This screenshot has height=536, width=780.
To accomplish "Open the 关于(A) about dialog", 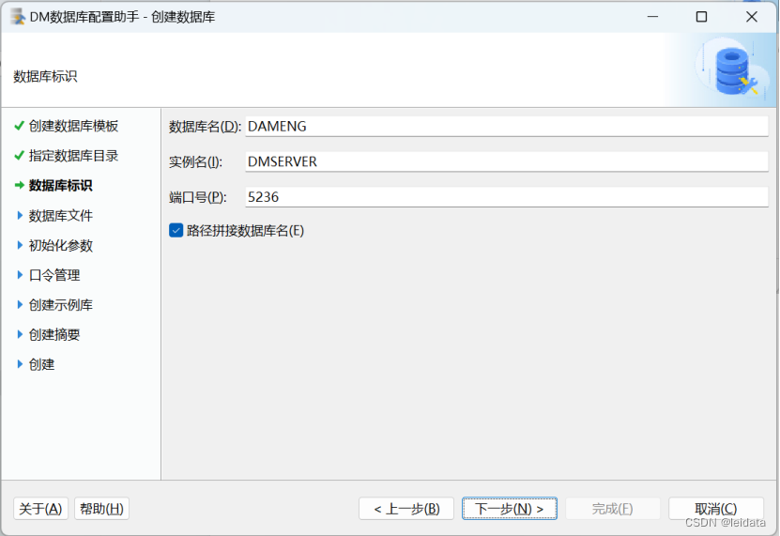I will pos(40,509).
